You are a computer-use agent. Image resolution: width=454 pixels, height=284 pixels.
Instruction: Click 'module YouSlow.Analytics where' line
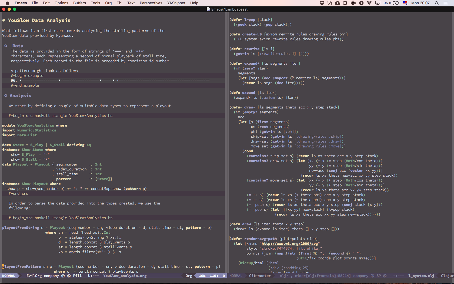35,125
